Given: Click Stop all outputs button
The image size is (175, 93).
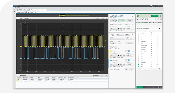Looking at the screenshot, I should (x=20, y=12).
